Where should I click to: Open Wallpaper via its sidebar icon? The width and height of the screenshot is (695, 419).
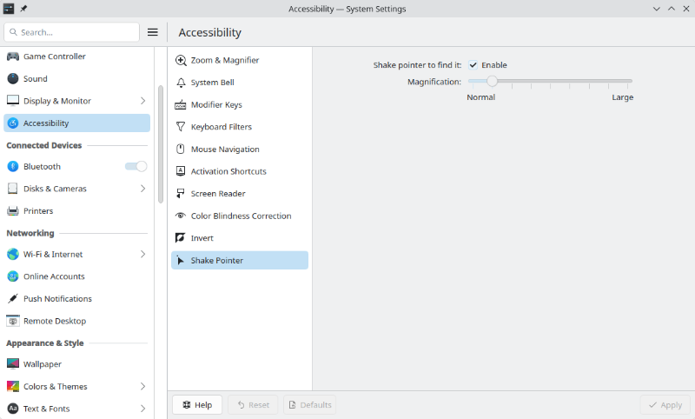click(x=13, y=364)
